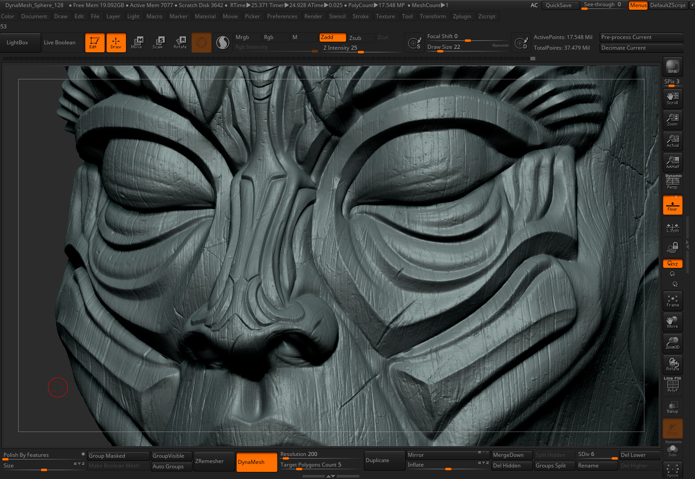Open the Preferences menu
This screenshot has height=479, width=695.
tap(282, 16)
